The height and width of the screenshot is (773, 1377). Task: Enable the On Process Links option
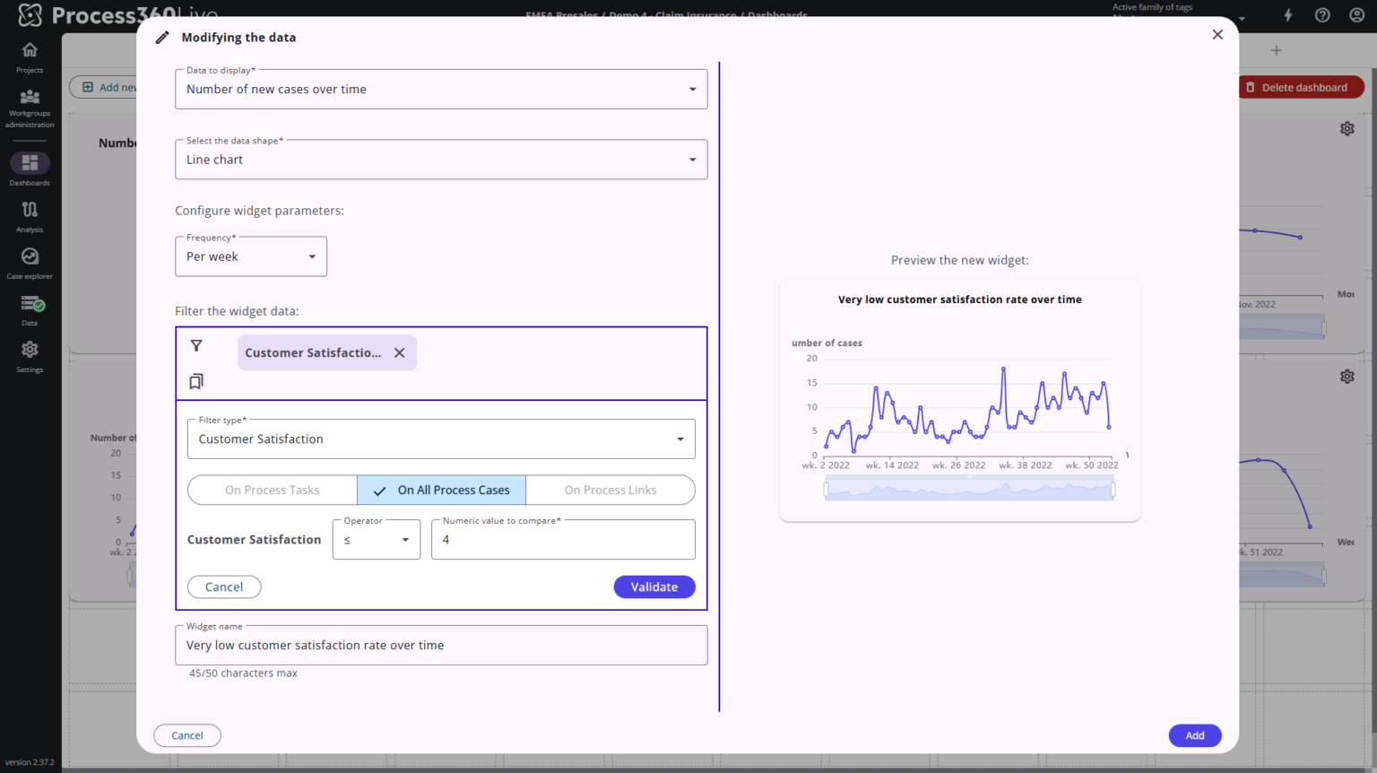pyautogui.click(x=611, y=490)
